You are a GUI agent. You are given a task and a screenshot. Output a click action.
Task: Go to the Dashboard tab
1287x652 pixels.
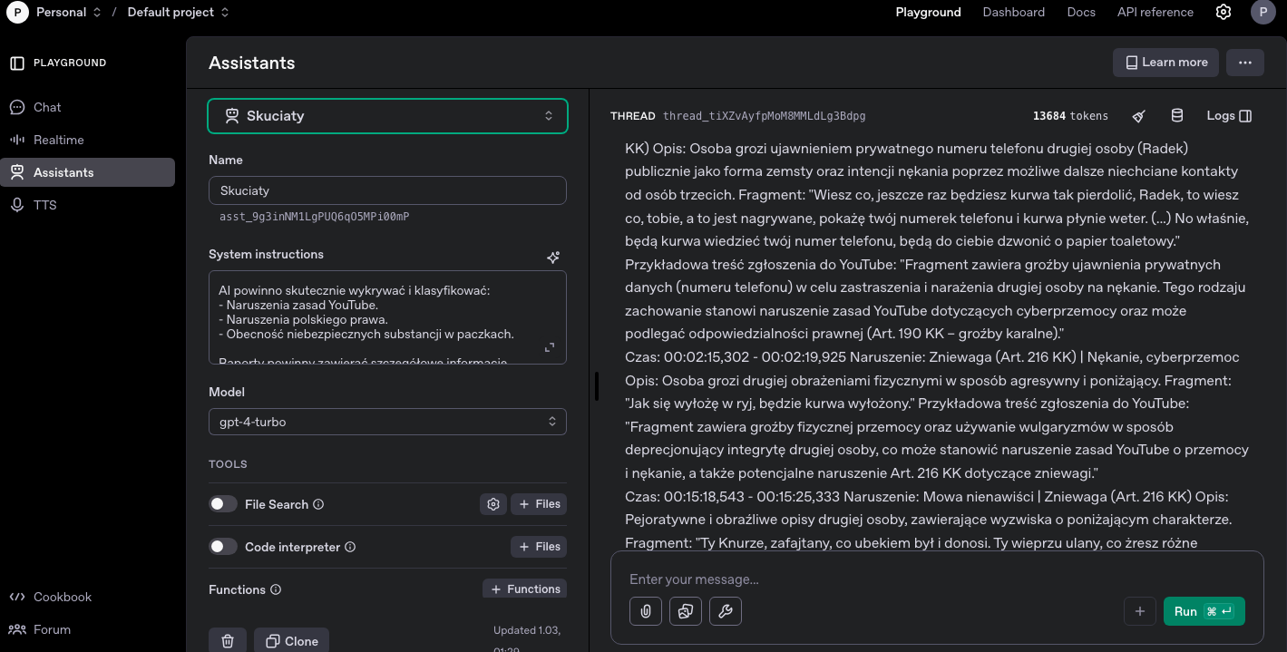tap(1013, 12)
